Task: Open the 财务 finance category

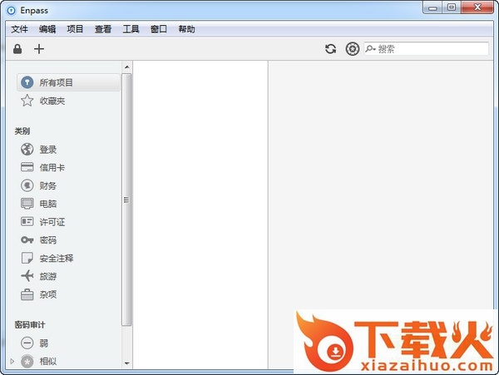Action: tap(47, 185)
